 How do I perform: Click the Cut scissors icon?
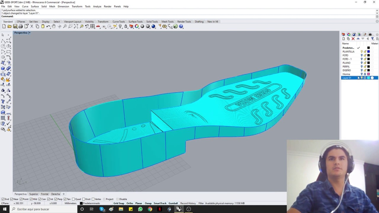click(32, 26)
